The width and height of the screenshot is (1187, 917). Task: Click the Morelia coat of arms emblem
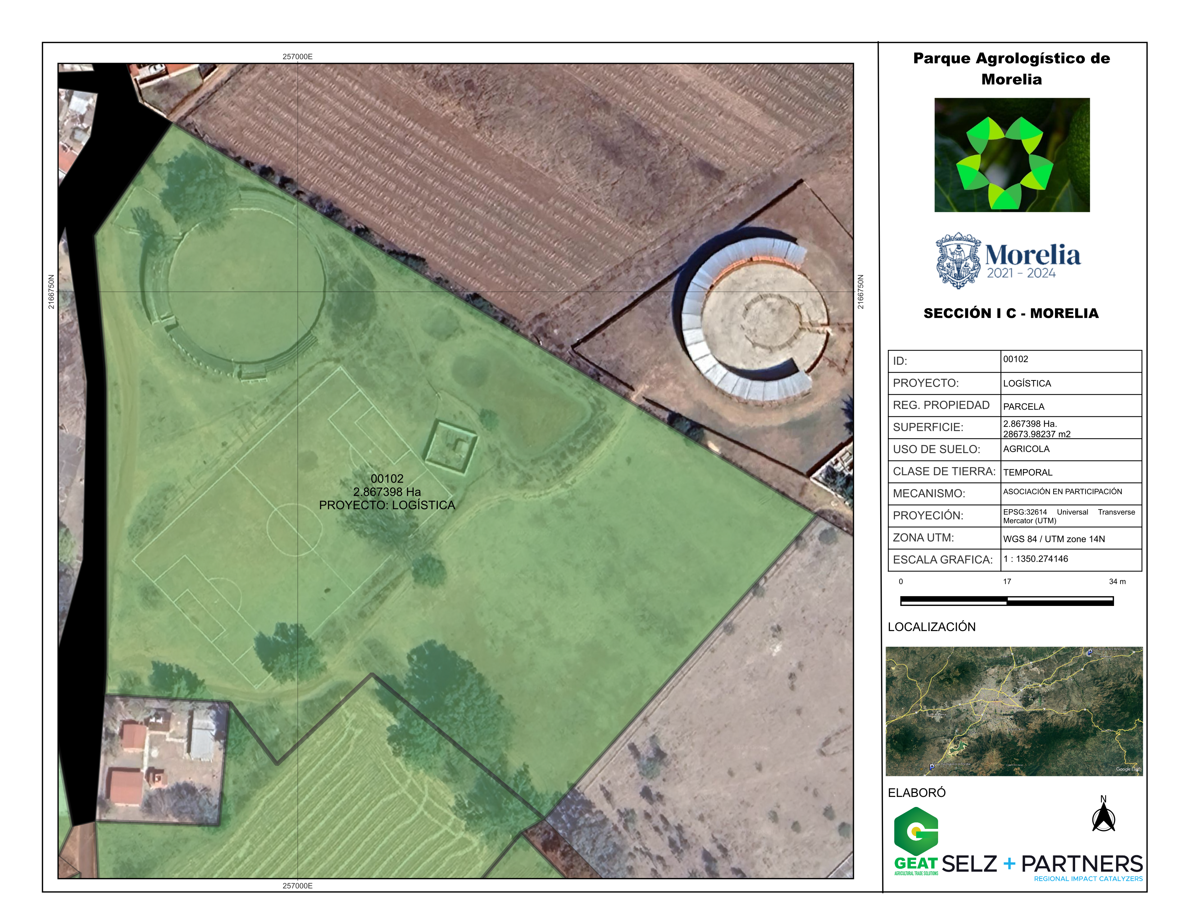tap(958, 260)
